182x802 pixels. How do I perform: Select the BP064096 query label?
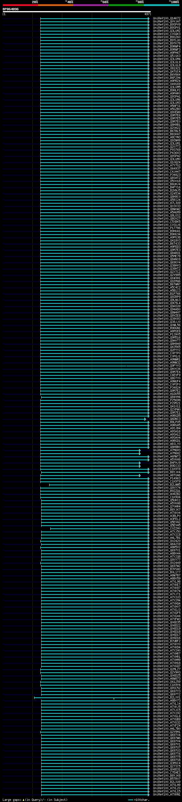tap(11, 9)
